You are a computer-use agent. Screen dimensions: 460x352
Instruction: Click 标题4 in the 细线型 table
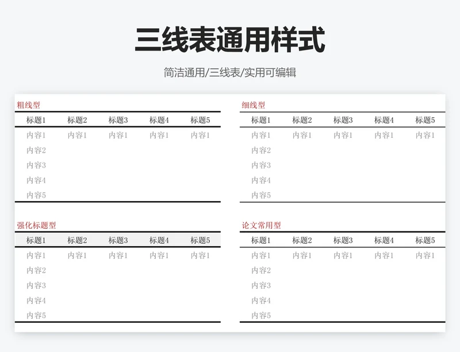384,120
